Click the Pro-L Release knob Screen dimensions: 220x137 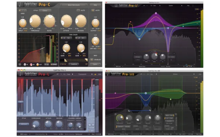point(59,124)
